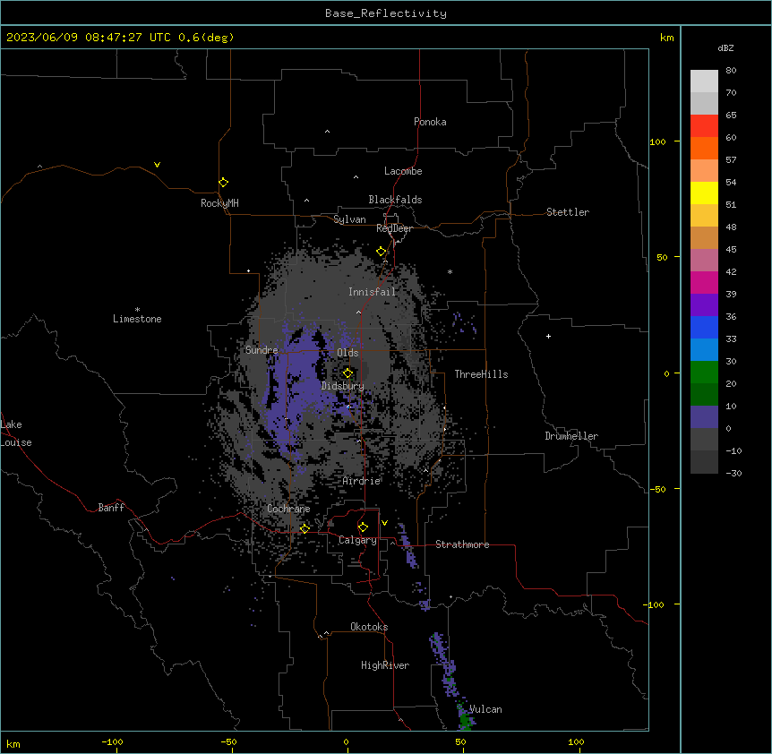
Task: Select the yellow diamond marker below RedDeer
Action: click(x=382, y=252)
